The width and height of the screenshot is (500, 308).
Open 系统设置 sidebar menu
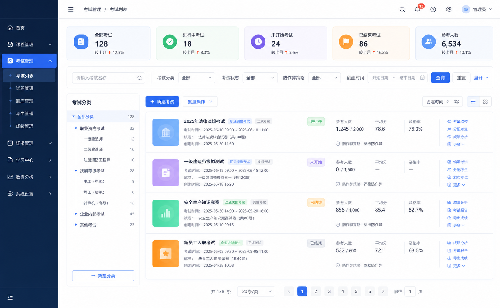[29, 194]
